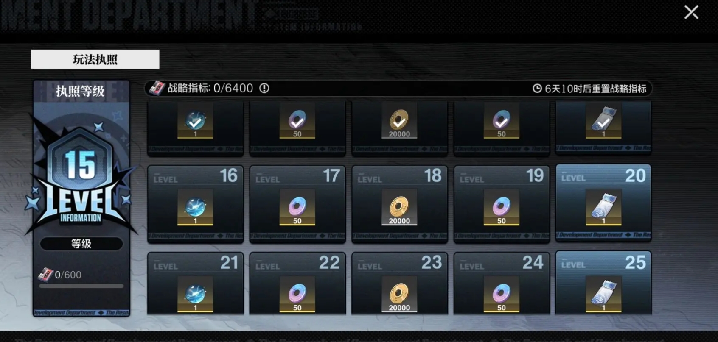Click the 等级 button under the level badge
Screen dimensions: 718x342
click(81, 244)
